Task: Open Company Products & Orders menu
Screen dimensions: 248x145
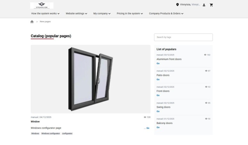Action: (166, 14)
